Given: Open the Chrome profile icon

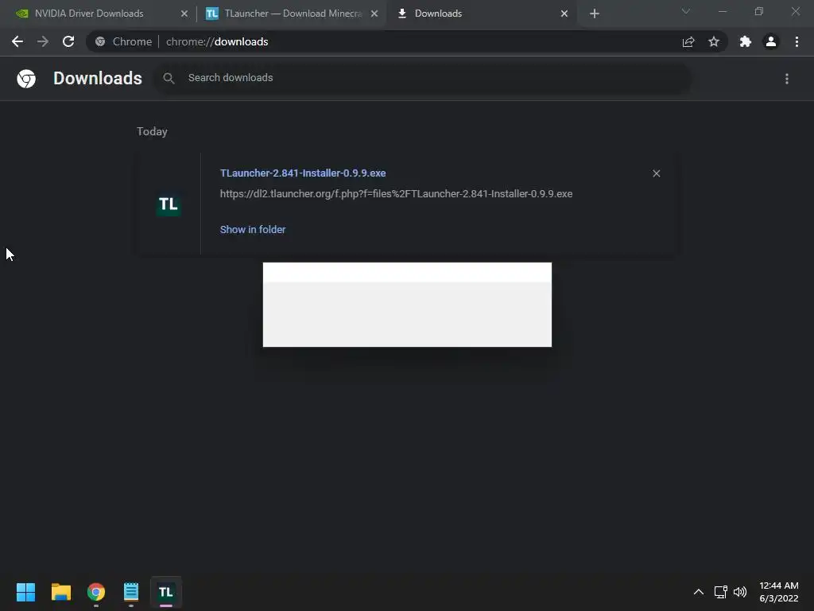Looking at the screenshot, I should [771, 41].
